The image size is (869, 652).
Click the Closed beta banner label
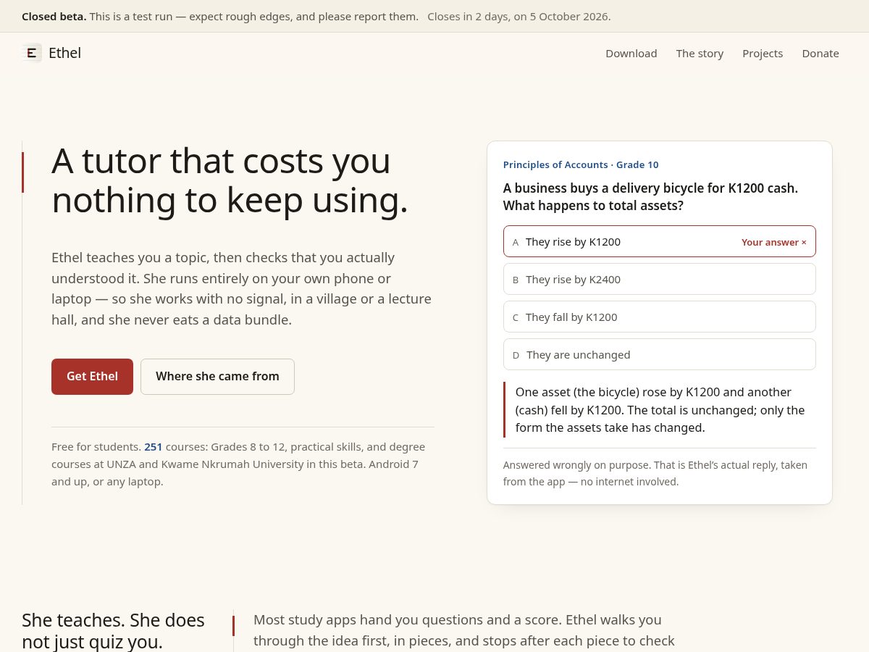(x=54, y=16)
